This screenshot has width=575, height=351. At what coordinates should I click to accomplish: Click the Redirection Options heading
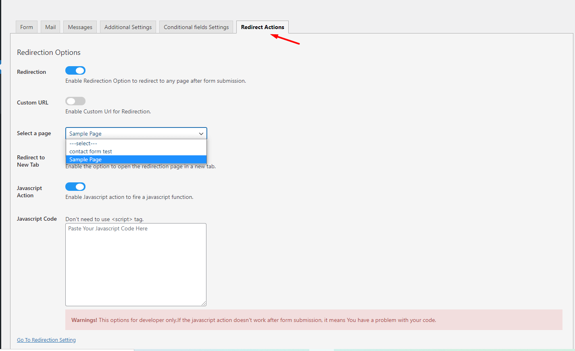click(x=49, y=52)
